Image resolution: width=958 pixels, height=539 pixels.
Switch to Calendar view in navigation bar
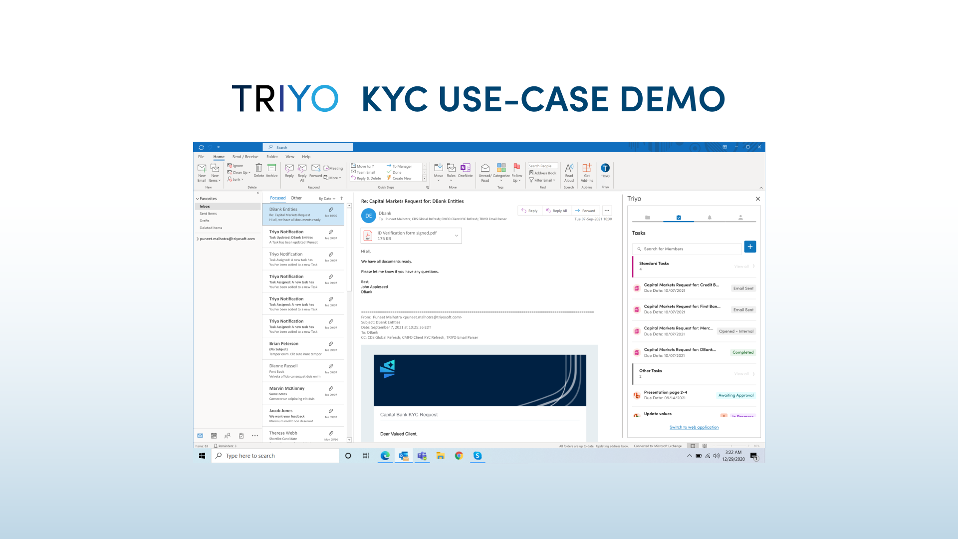pyautogui.click(x=214, y=436)
